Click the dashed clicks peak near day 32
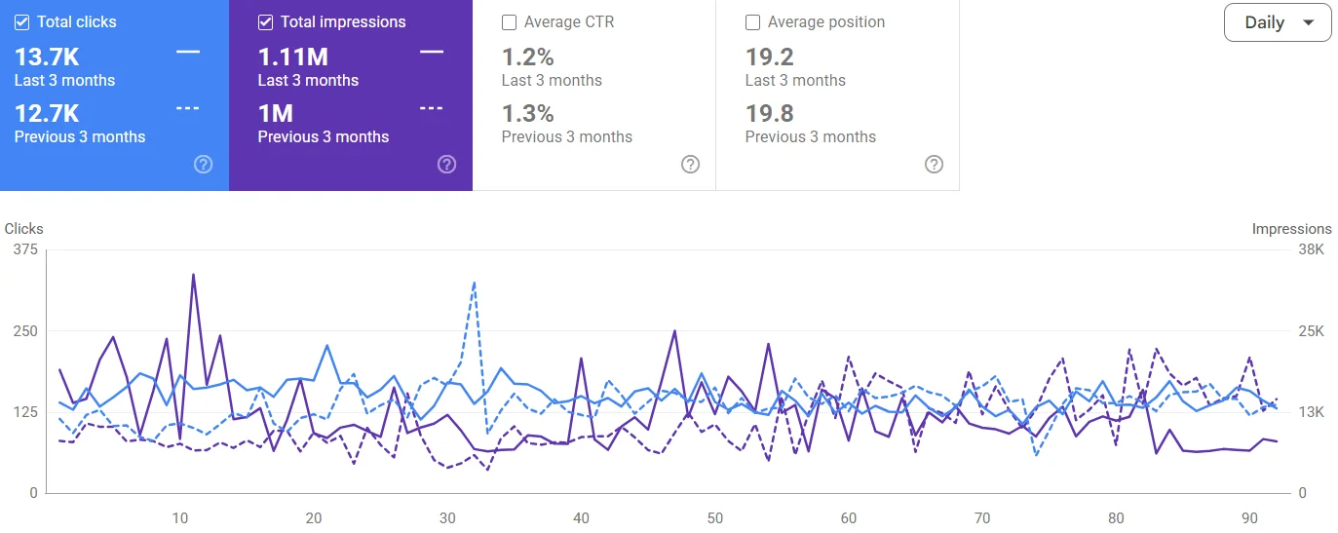The width and height of the screenshot is (1338, 533). coord(474,283)
